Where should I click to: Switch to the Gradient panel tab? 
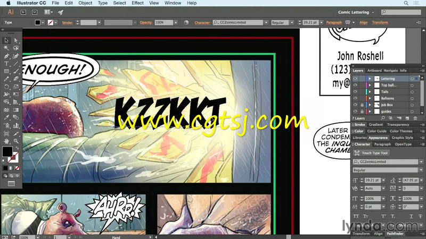376,125
